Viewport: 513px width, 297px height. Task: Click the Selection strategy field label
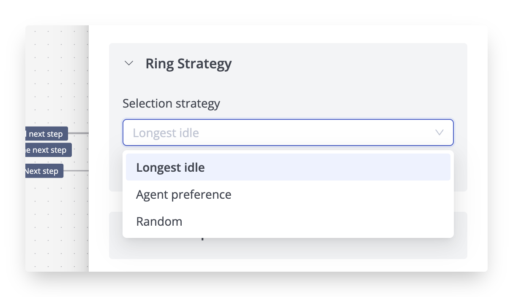click(x=171, y=103)
